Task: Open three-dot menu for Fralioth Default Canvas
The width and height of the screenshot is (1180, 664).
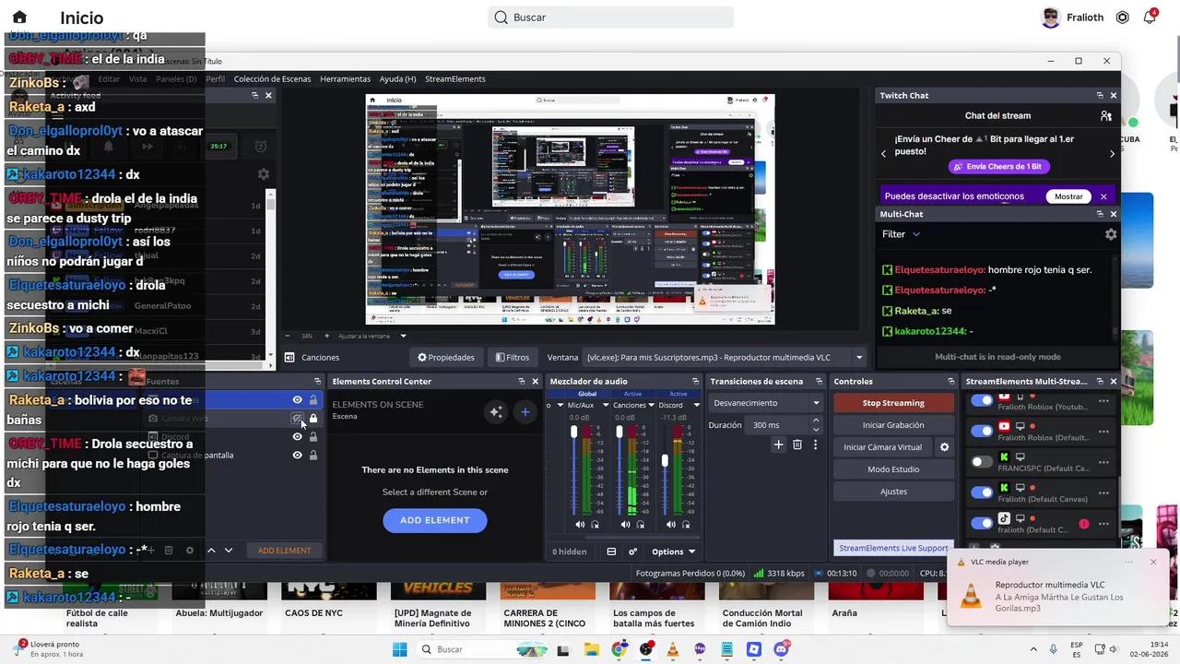Action: (1103, 492)
